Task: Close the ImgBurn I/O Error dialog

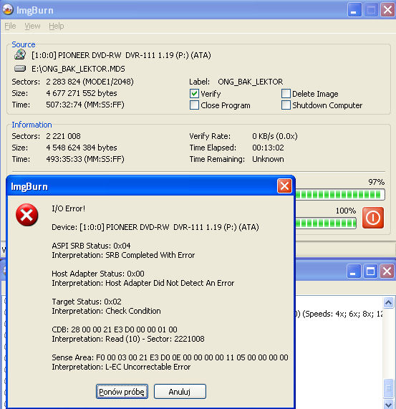Action: pyautogui.click(x=284, y=186)
